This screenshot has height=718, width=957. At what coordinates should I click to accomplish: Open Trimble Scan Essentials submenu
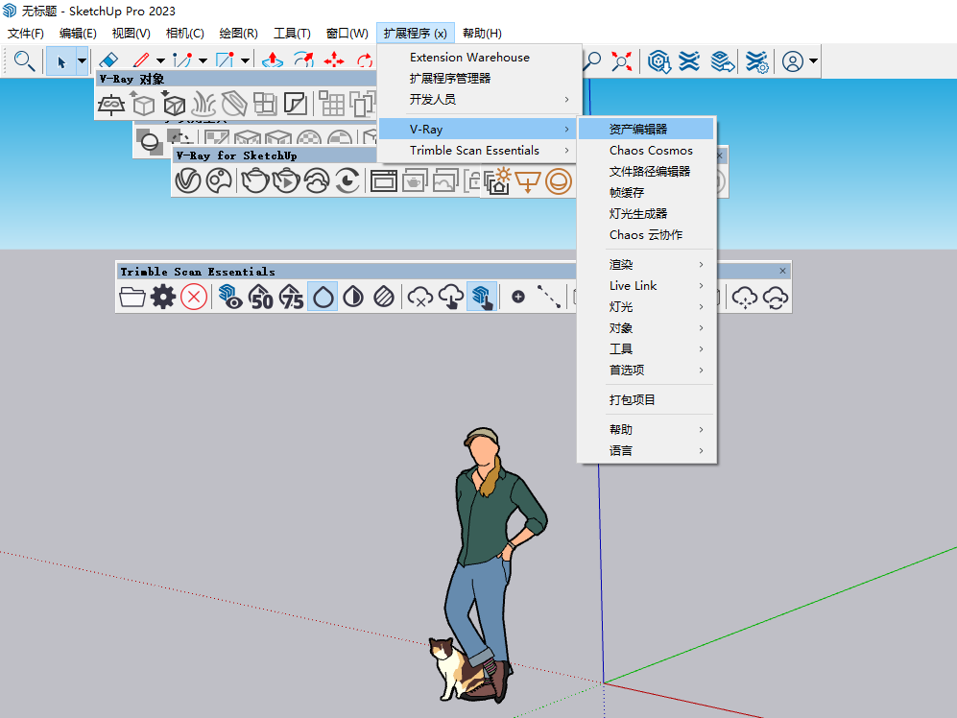pos(478,150)
